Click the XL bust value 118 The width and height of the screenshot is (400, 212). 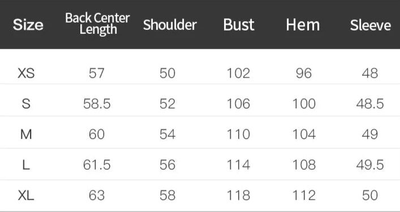click(x=239, y=196)
